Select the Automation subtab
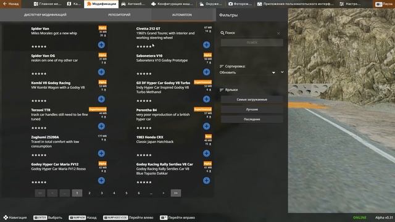The width and height of the screenshot is (395, 222). click(182, 15)
